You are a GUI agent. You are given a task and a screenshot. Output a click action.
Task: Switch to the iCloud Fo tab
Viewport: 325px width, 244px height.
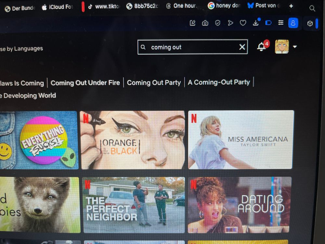[x=57, y=7]
